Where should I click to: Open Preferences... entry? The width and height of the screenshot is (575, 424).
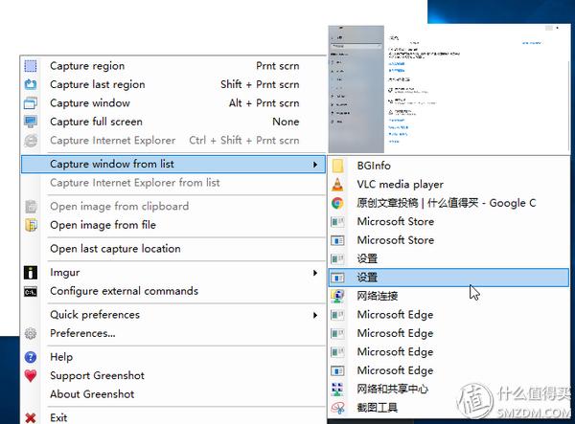pos(173,333)
